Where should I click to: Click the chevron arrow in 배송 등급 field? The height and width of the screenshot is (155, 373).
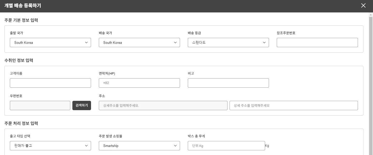264,43
